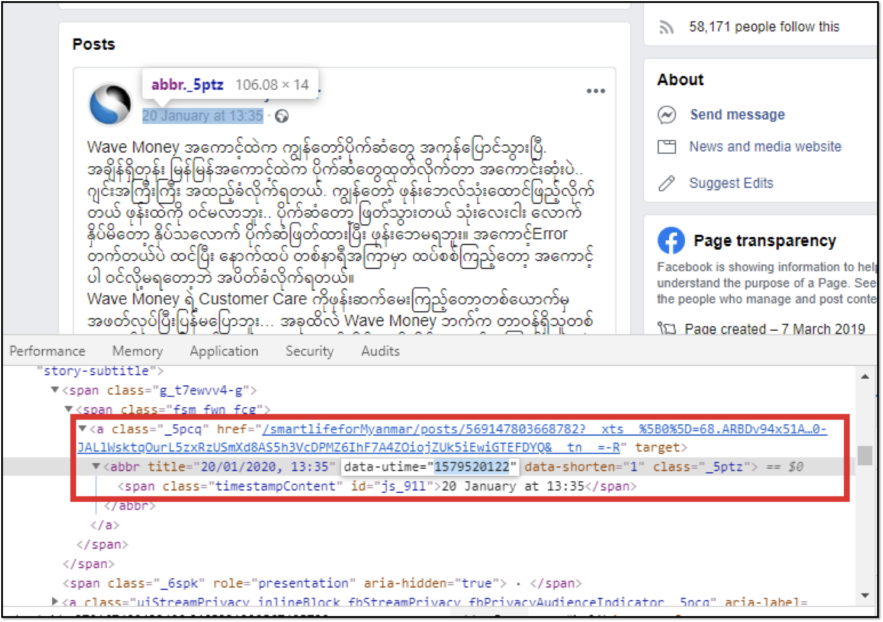The height and width of the screenshot is (622, 883).
Task: Click the story-subtitle line in DevTools
Action: pos(100,371)
